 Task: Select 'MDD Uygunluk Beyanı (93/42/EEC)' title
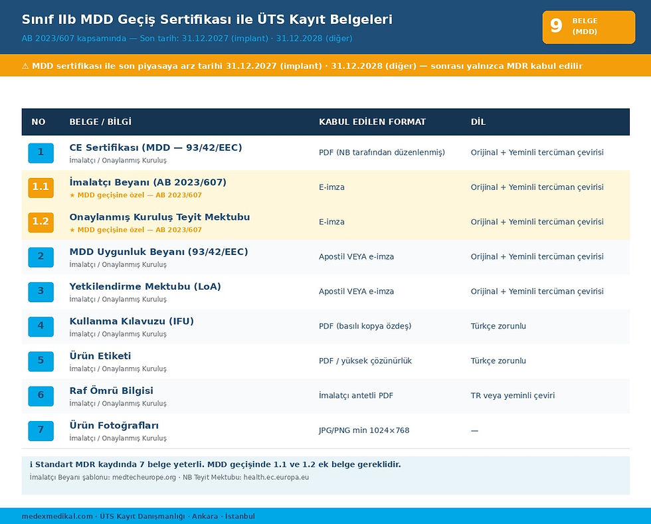coord(159,252)
